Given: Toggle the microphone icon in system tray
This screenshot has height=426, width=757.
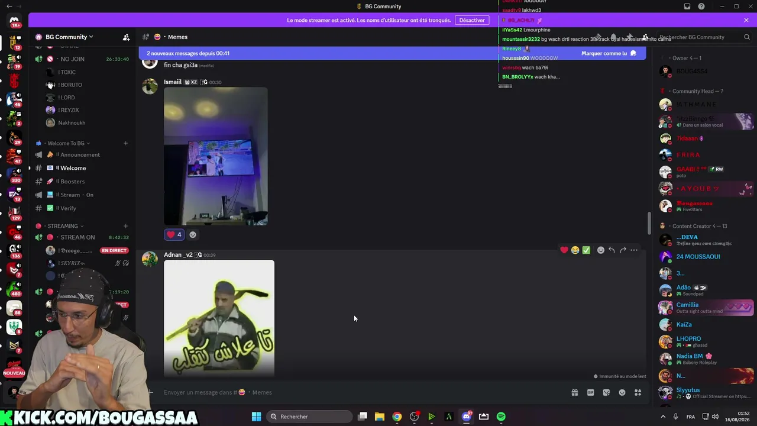Looking at the screenshot, I should pos(676,417).
